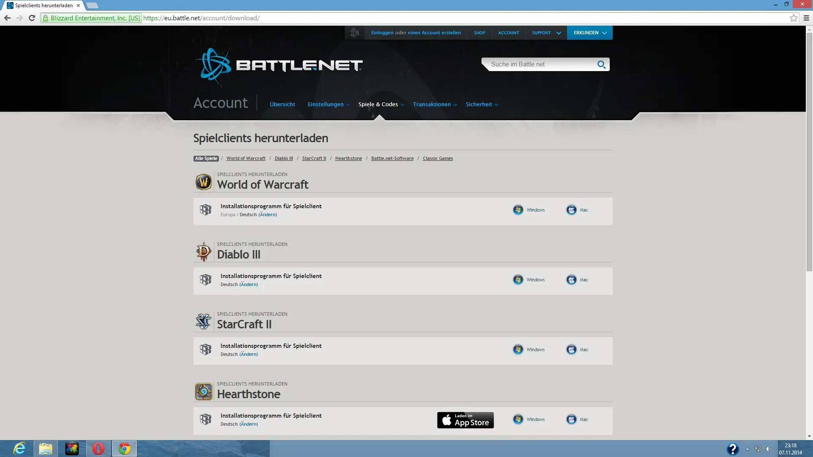Bookmark this page with star icon

tap(794, 18)
